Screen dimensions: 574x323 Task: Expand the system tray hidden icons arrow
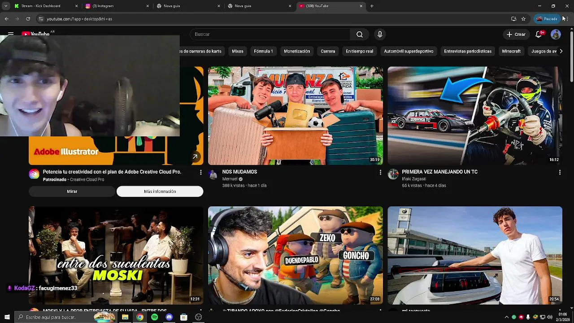click(507, 317)
